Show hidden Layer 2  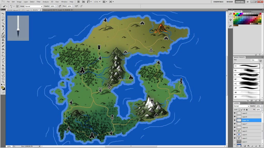[235, 142]
